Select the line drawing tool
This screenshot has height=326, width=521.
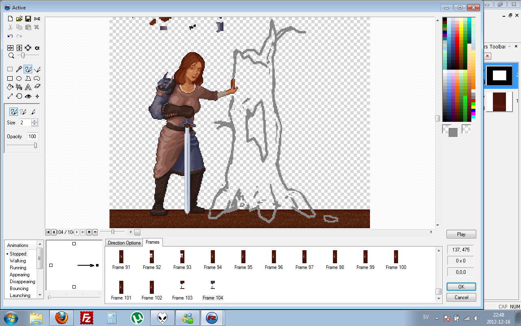pyautogui.click(x=37, y=69)
